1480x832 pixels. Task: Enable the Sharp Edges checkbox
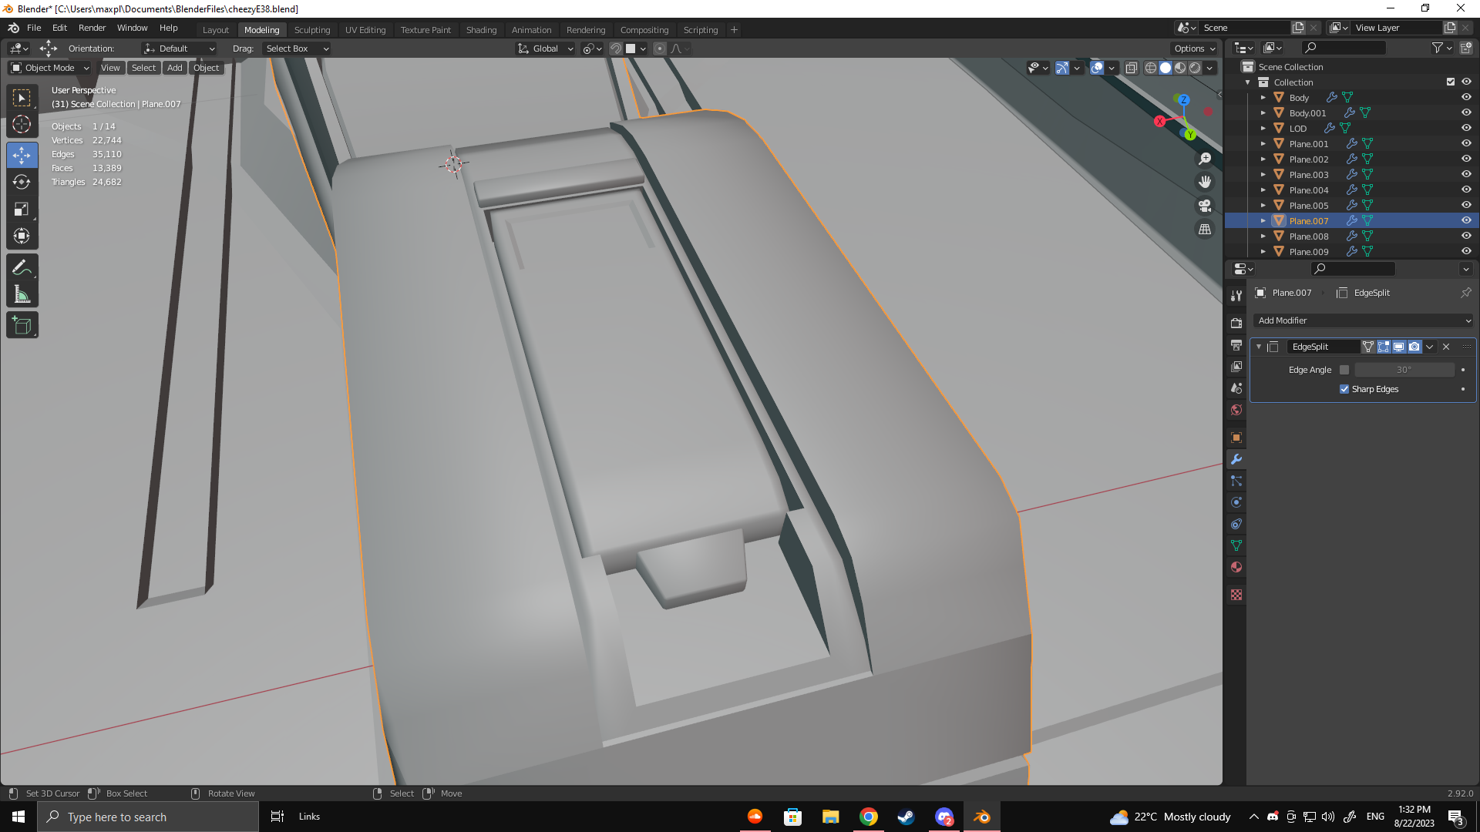click(x=1344, y=389)
